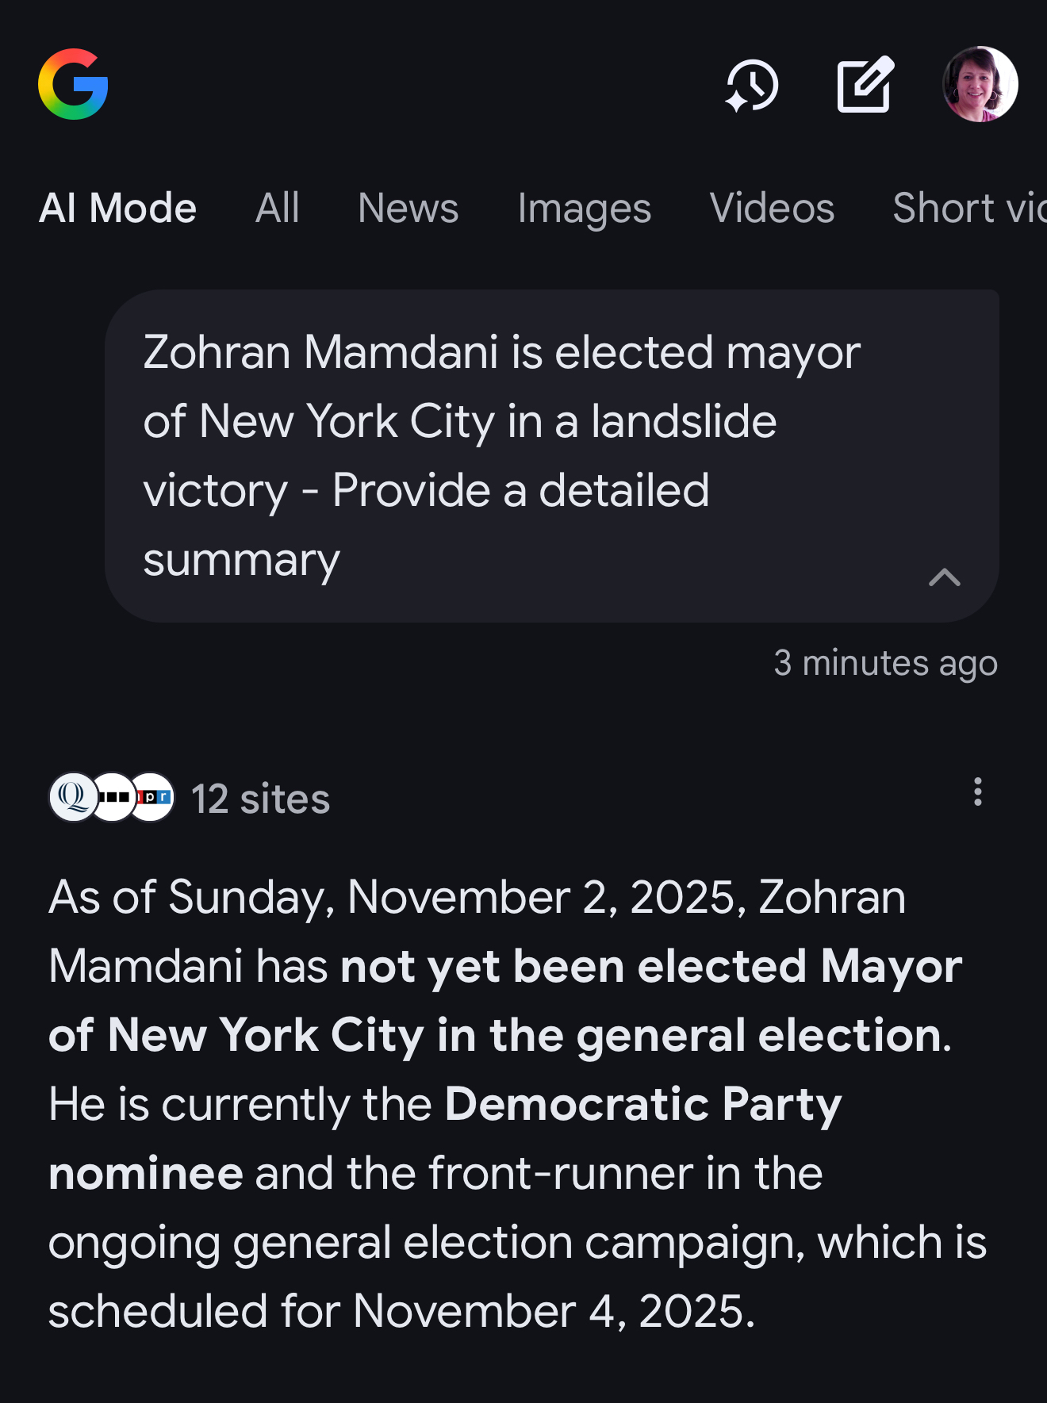1047x1403 pixels.
Task: Click the NPR source favicon
Action: coord(154,797)
